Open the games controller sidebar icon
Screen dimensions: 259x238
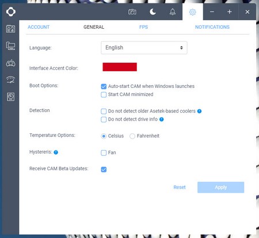coord(10,63)
